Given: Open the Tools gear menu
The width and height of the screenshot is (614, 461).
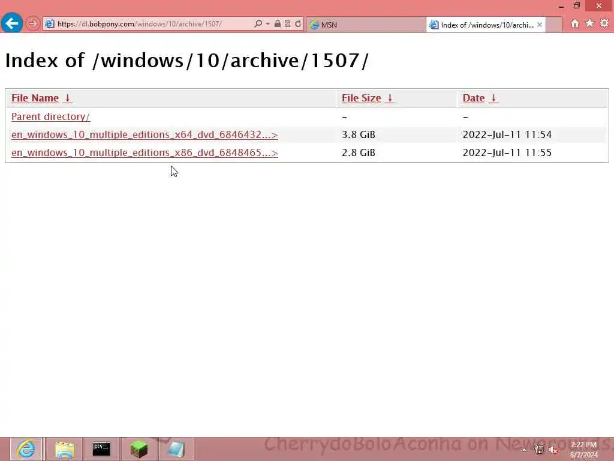Looking at the screenshot, I should coord(604,23).
